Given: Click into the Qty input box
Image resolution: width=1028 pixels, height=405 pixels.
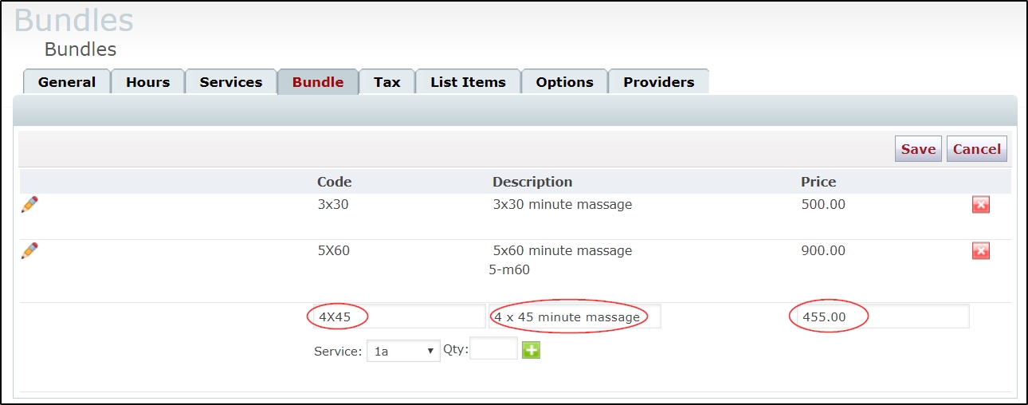Looking at the screenshot, I should (x=494, y=348).
